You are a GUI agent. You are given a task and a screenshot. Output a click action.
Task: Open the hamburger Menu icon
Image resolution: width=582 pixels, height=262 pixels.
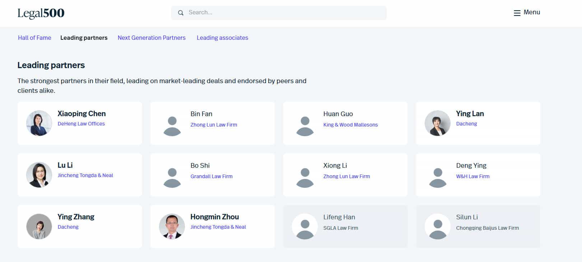(517, 13)
